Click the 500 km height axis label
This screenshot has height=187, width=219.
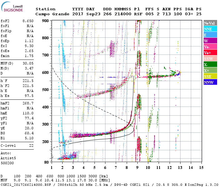[45, 90]
